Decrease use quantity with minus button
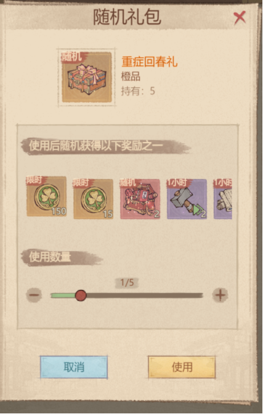This screenshot has height=414, width=263. pyautogui.click(x=34, y=295)
